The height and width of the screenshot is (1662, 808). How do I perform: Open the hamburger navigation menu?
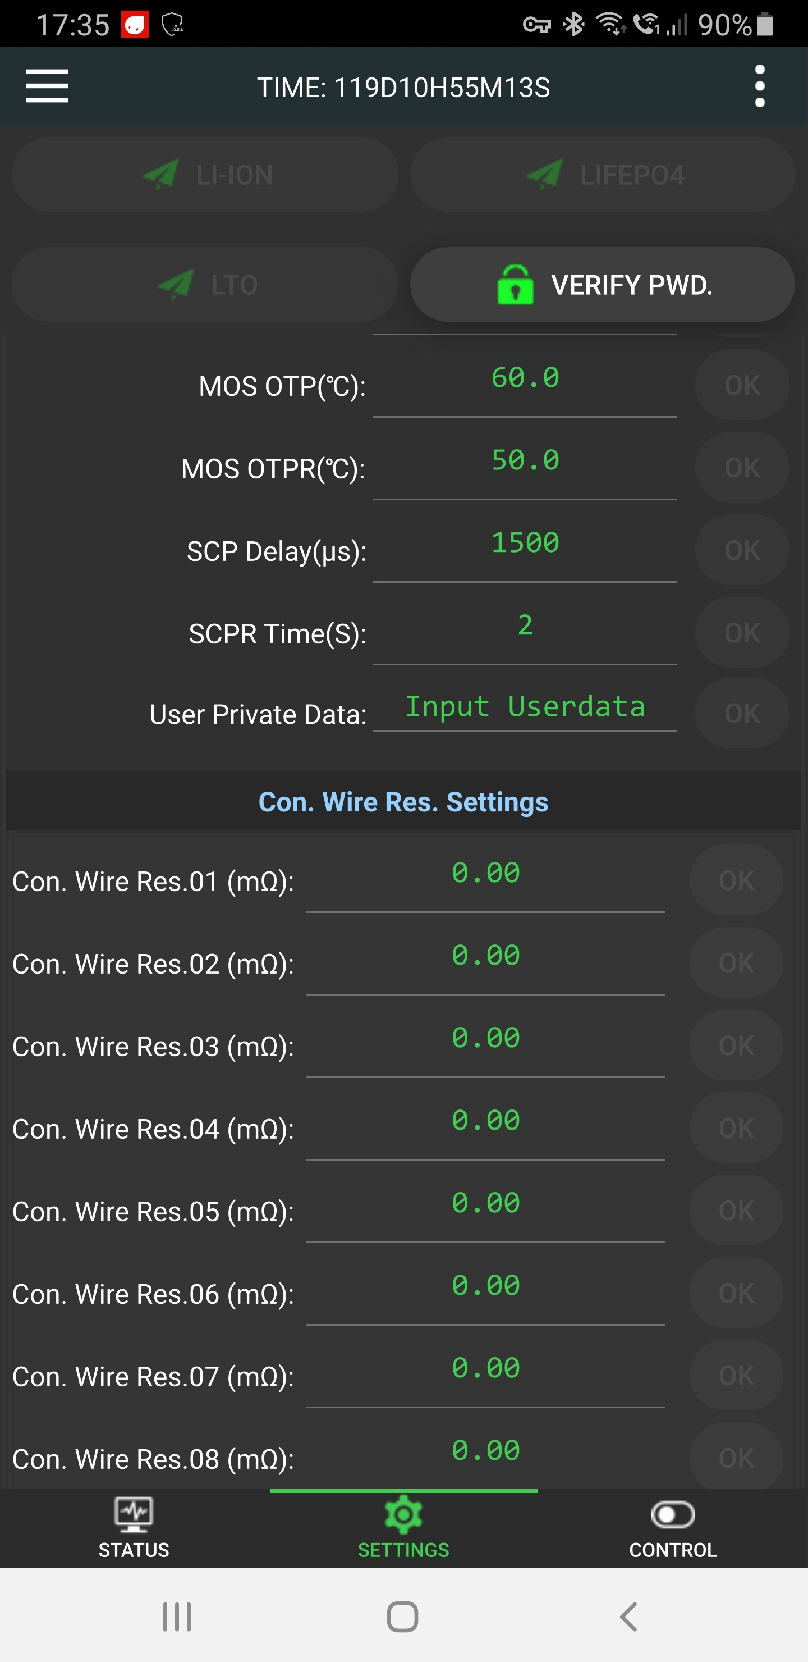click(x=47, y=86)
